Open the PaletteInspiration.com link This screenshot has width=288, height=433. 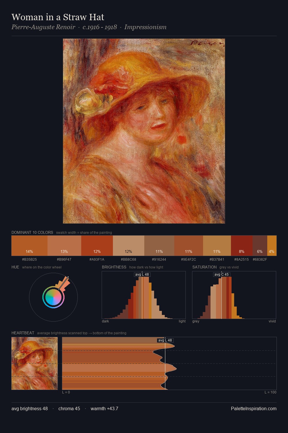tap(254, 408)
